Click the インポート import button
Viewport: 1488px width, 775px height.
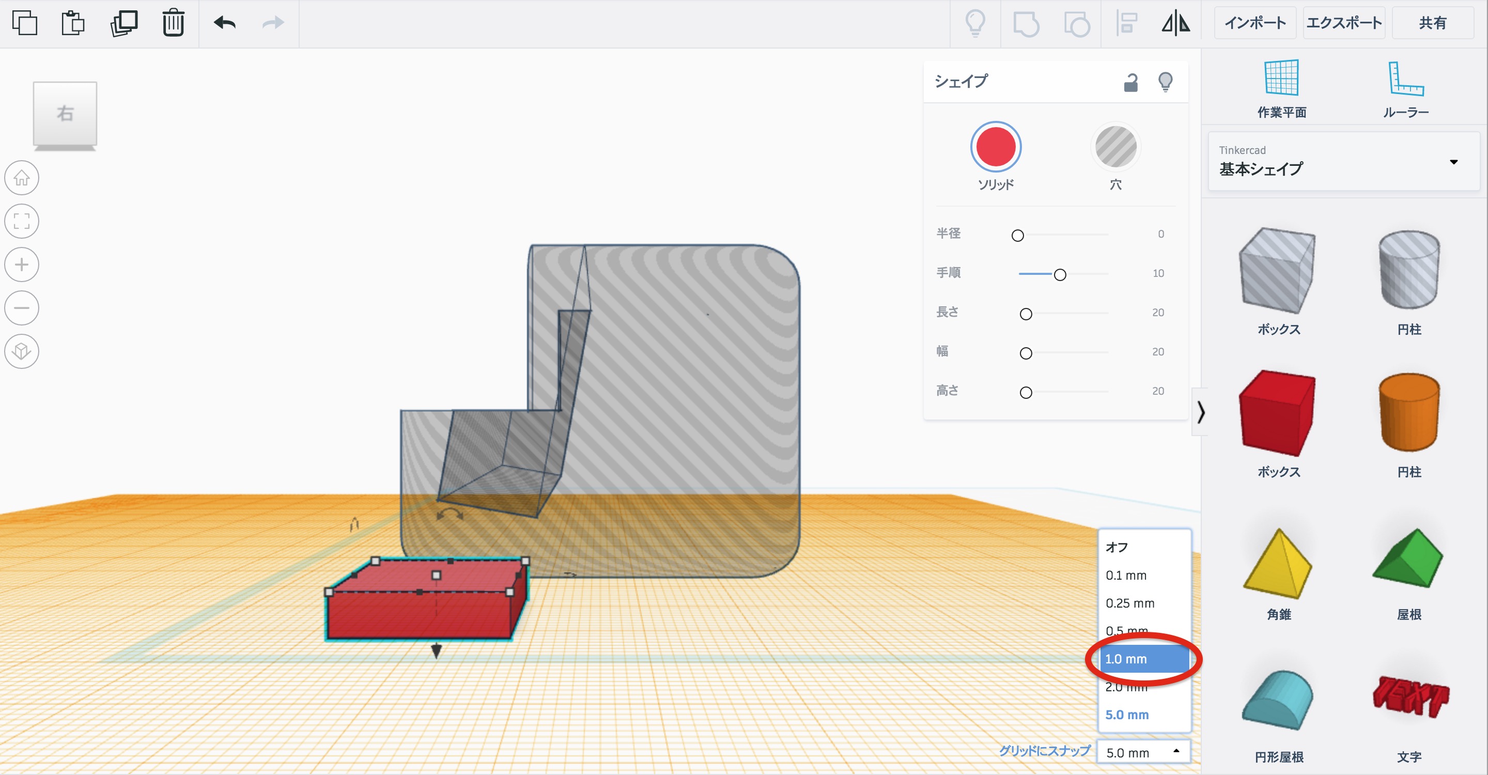pos(1254,23)
